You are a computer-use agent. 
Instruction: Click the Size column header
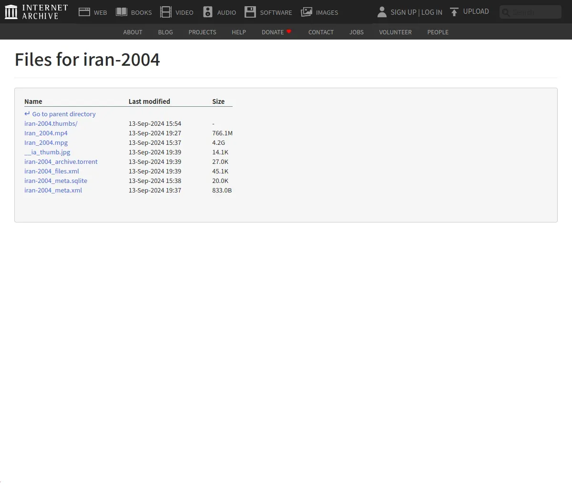(218, 101)
